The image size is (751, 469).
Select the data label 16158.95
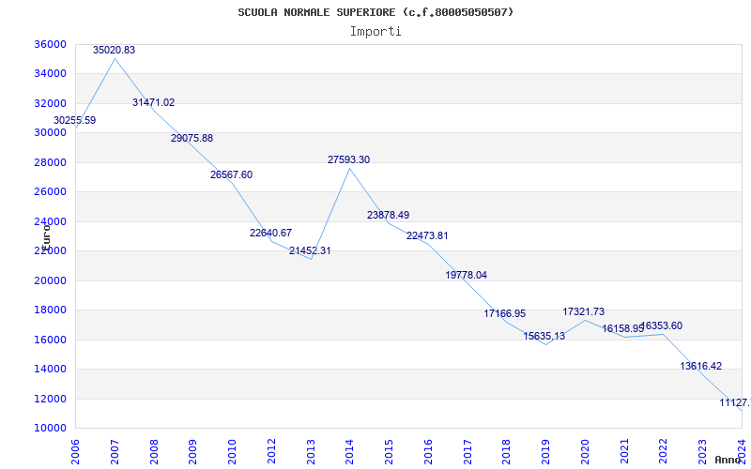point(623,329)
